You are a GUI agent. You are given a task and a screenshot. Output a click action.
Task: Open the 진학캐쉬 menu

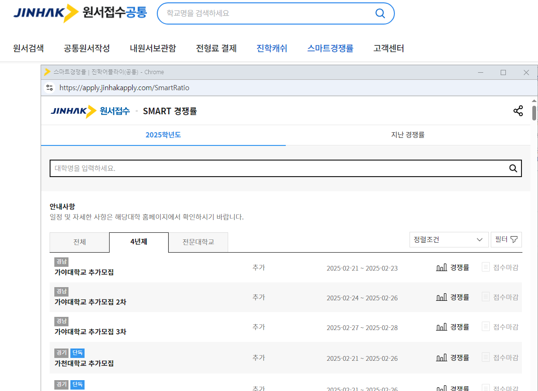272,48
